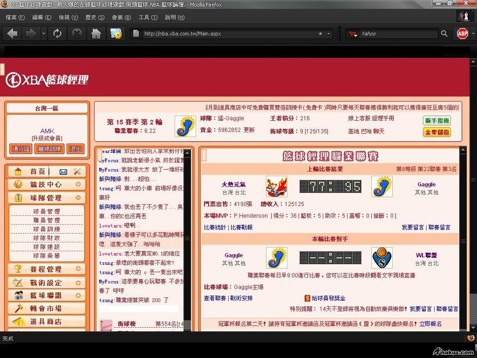The width and height of the screenshot is (477, 358).
Task: Open 球員管理 in sidebar
Action: [47, 211]
